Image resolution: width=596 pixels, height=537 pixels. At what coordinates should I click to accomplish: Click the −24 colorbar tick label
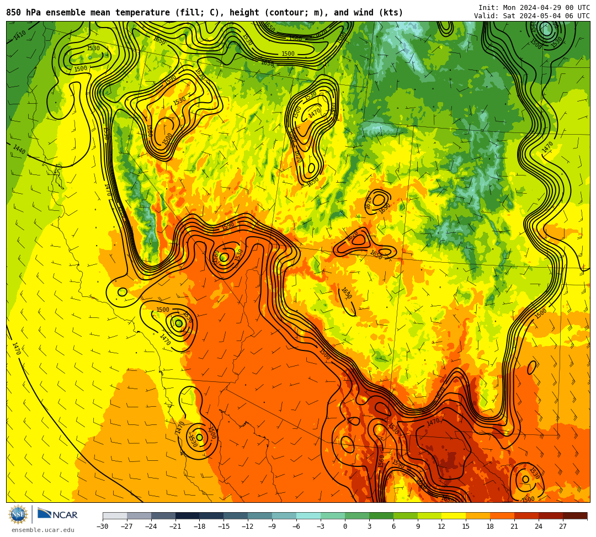pos(151,527)
